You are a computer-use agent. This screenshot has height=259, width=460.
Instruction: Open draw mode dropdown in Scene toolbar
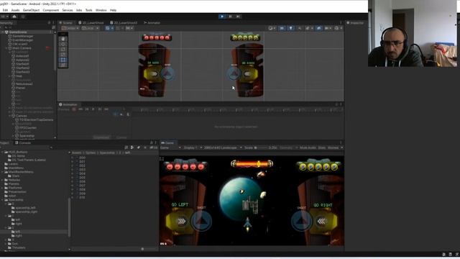coord(272,28)
